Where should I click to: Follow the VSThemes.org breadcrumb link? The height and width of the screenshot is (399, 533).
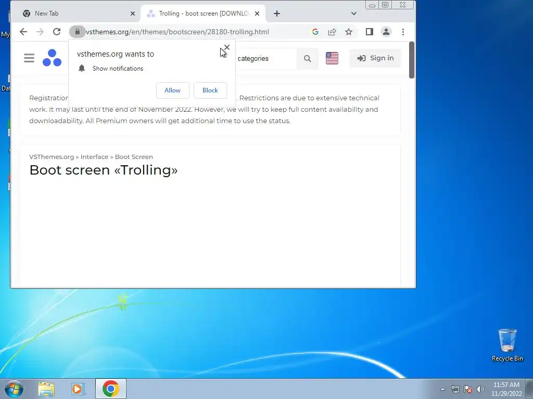(x=52, y=157)
